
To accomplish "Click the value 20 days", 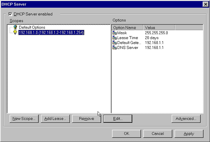I will (152, 38).
